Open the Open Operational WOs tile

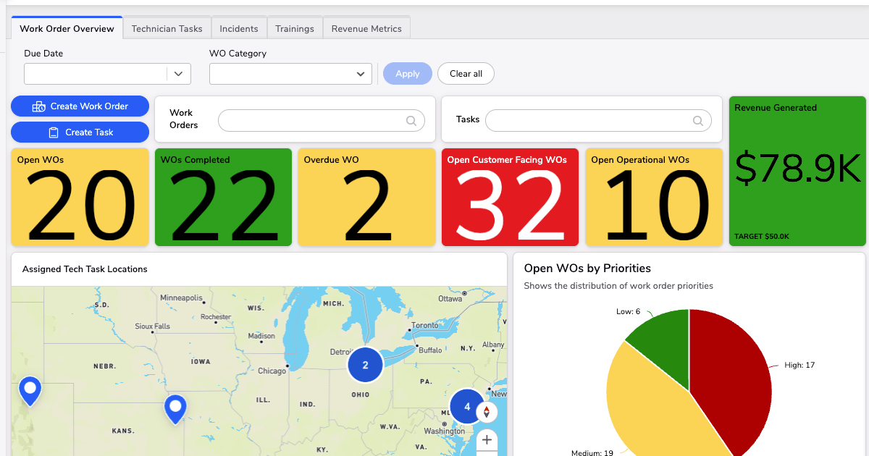(x=654, y=198)
